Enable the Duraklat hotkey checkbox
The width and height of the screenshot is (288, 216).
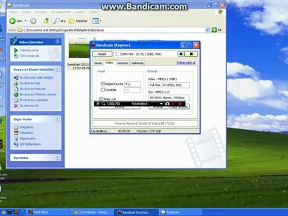pyautogui.click(x=103, y=90)
